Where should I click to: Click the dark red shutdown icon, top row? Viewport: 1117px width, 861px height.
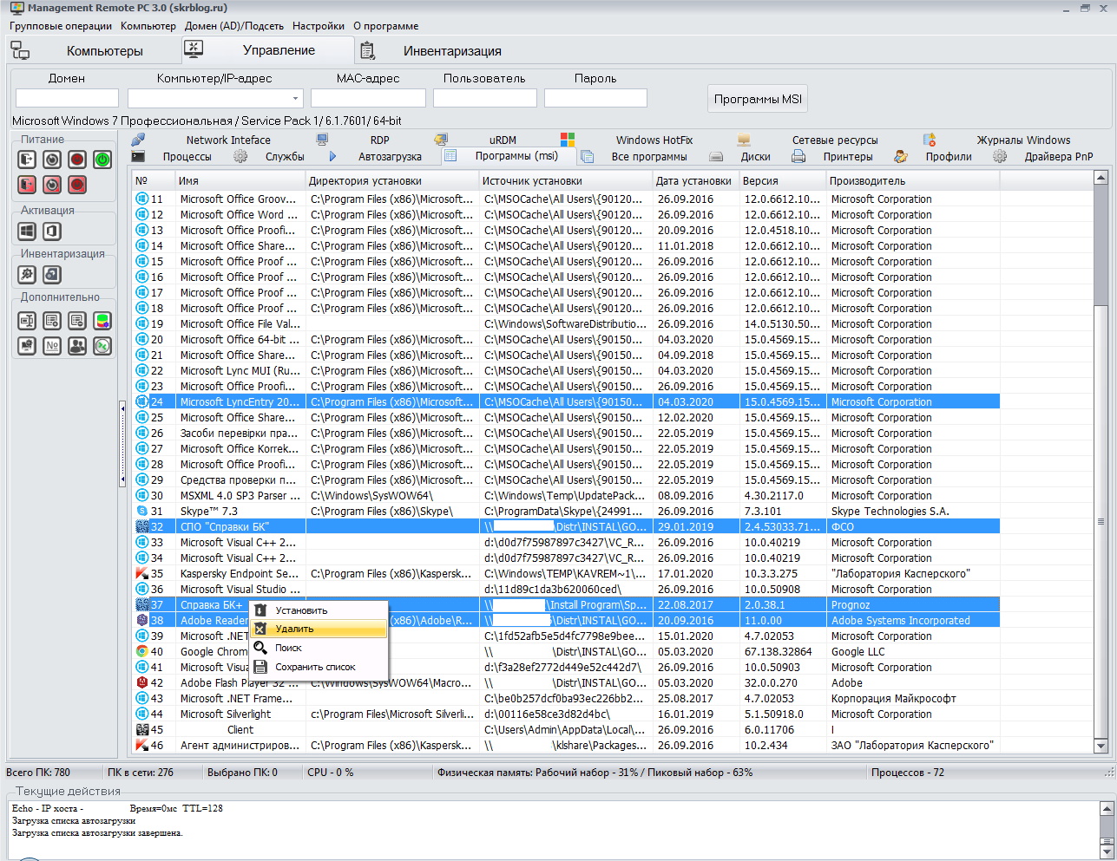click(77, 160)
